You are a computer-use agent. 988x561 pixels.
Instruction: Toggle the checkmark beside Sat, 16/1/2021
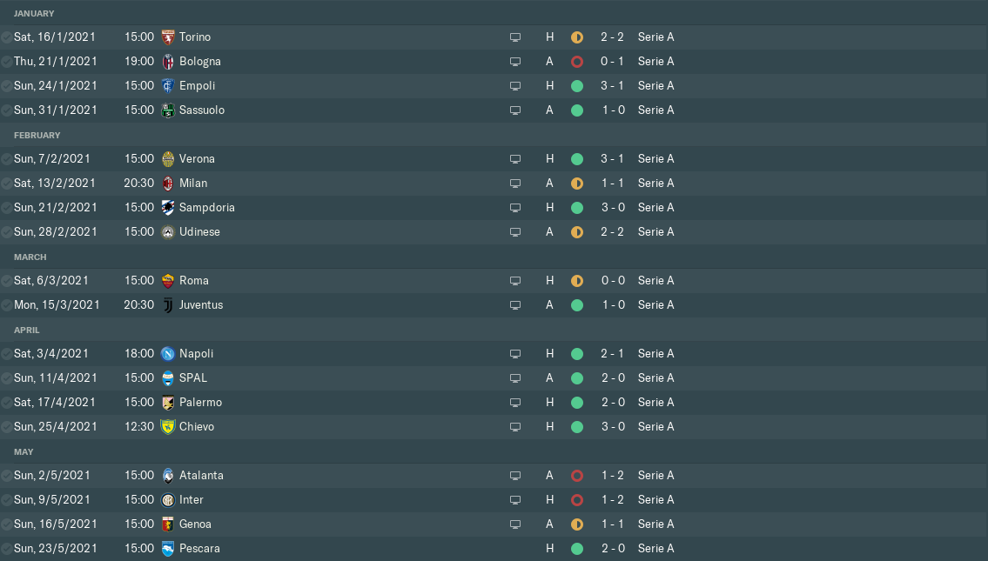(7, 37)
